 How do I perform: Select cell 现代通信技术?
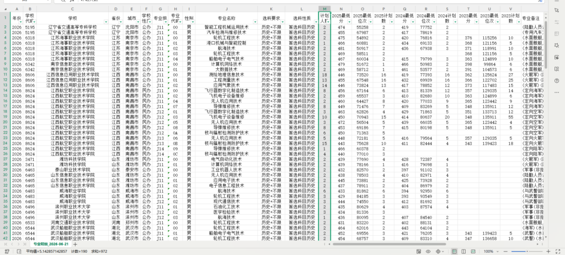[226, 201]
